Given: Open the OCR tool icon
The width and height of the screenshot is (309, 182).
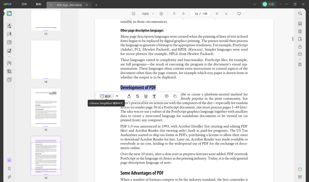Looking at the screenshot, I should pos(300,23).
